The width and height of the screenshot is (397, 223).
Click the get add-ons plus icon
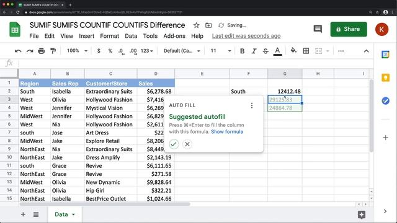click(x=385, y=138)
